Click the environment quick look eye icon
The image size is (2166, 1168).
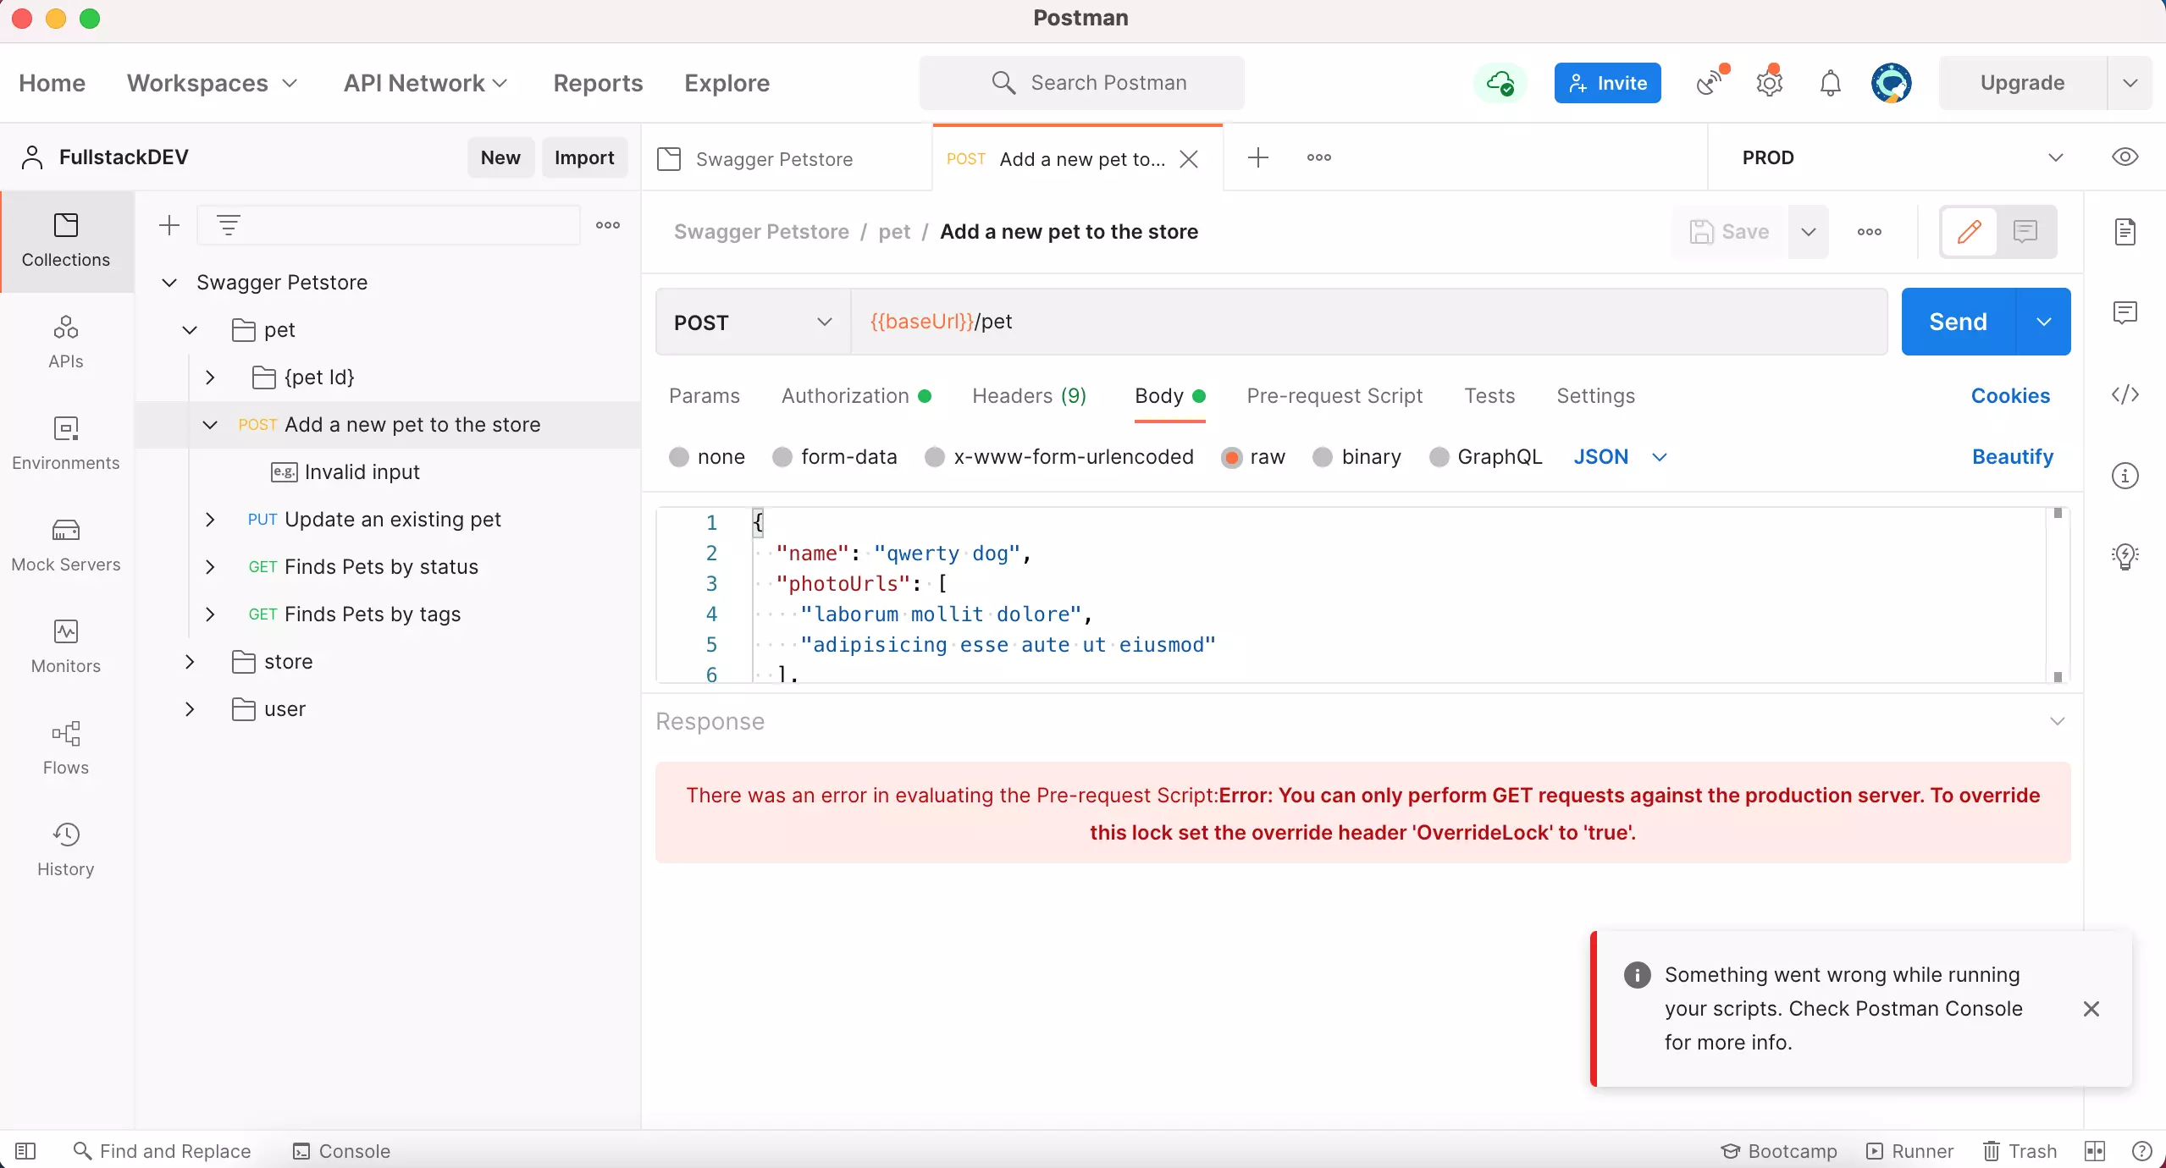click(2125, 157)
